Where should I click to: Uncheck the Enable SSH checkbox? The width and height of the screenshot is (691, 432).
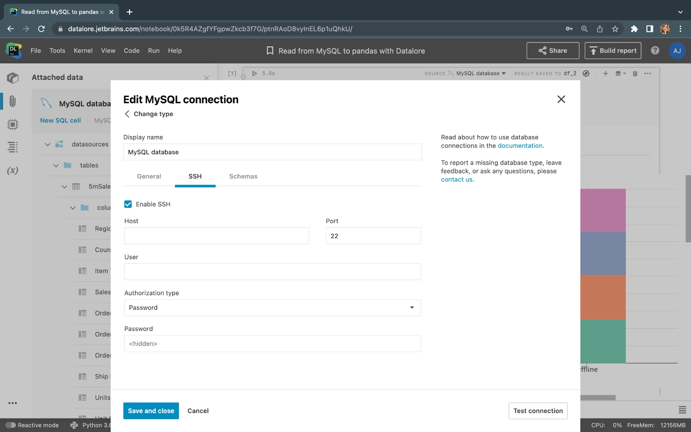pos(128,204)
